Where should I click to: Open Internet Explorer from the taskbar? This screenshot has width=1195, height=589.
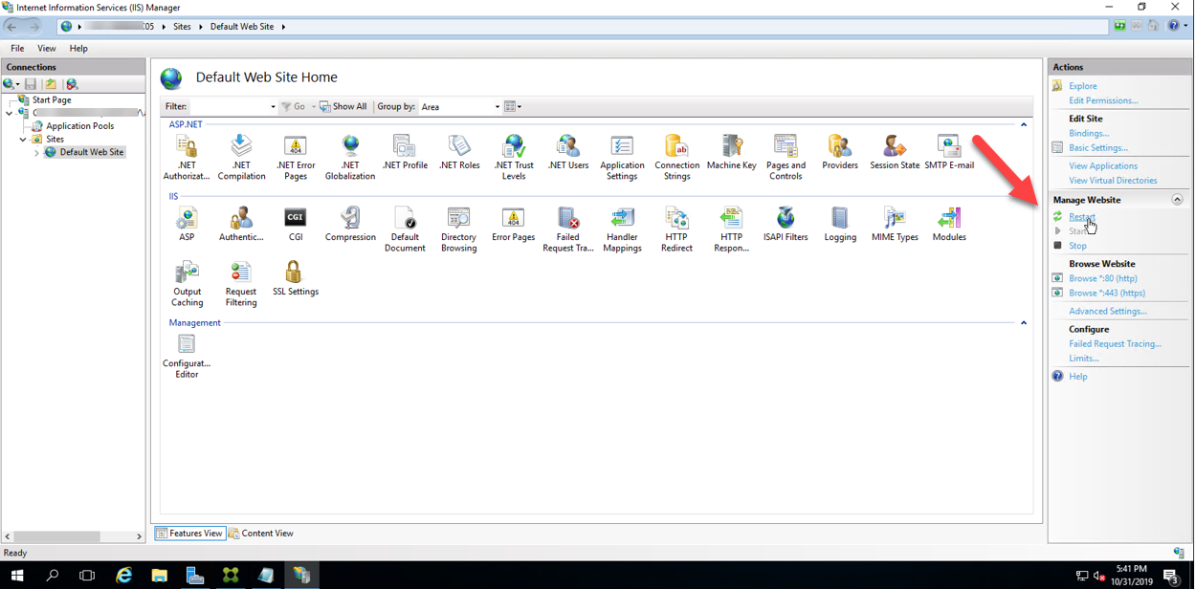click(123, 575)
